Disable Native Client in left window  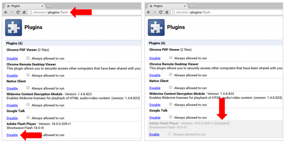click(x=12, y=88)
